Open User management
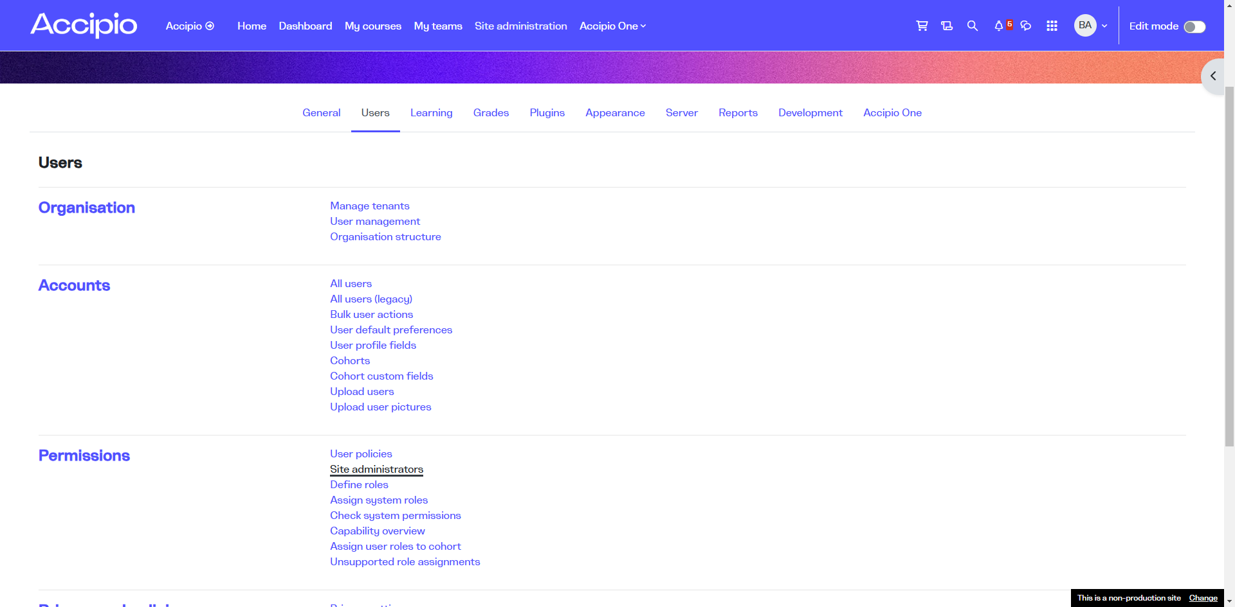Screen dimensions: 1235x607 click(375, 221)
